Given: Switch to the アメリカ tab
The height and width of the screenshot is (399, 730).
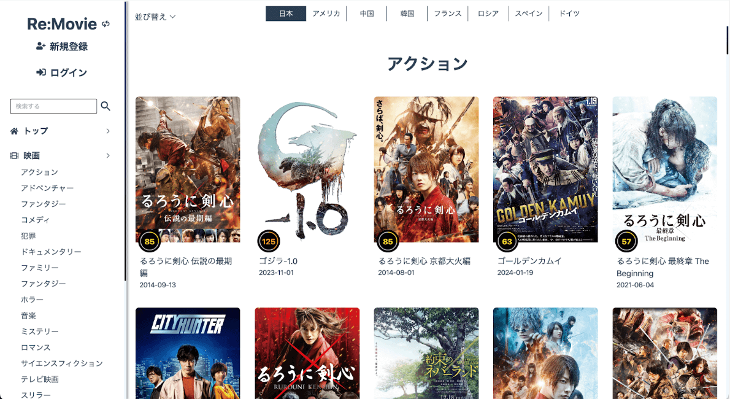Looking at the screenshot, I should [x=326, y=14].
